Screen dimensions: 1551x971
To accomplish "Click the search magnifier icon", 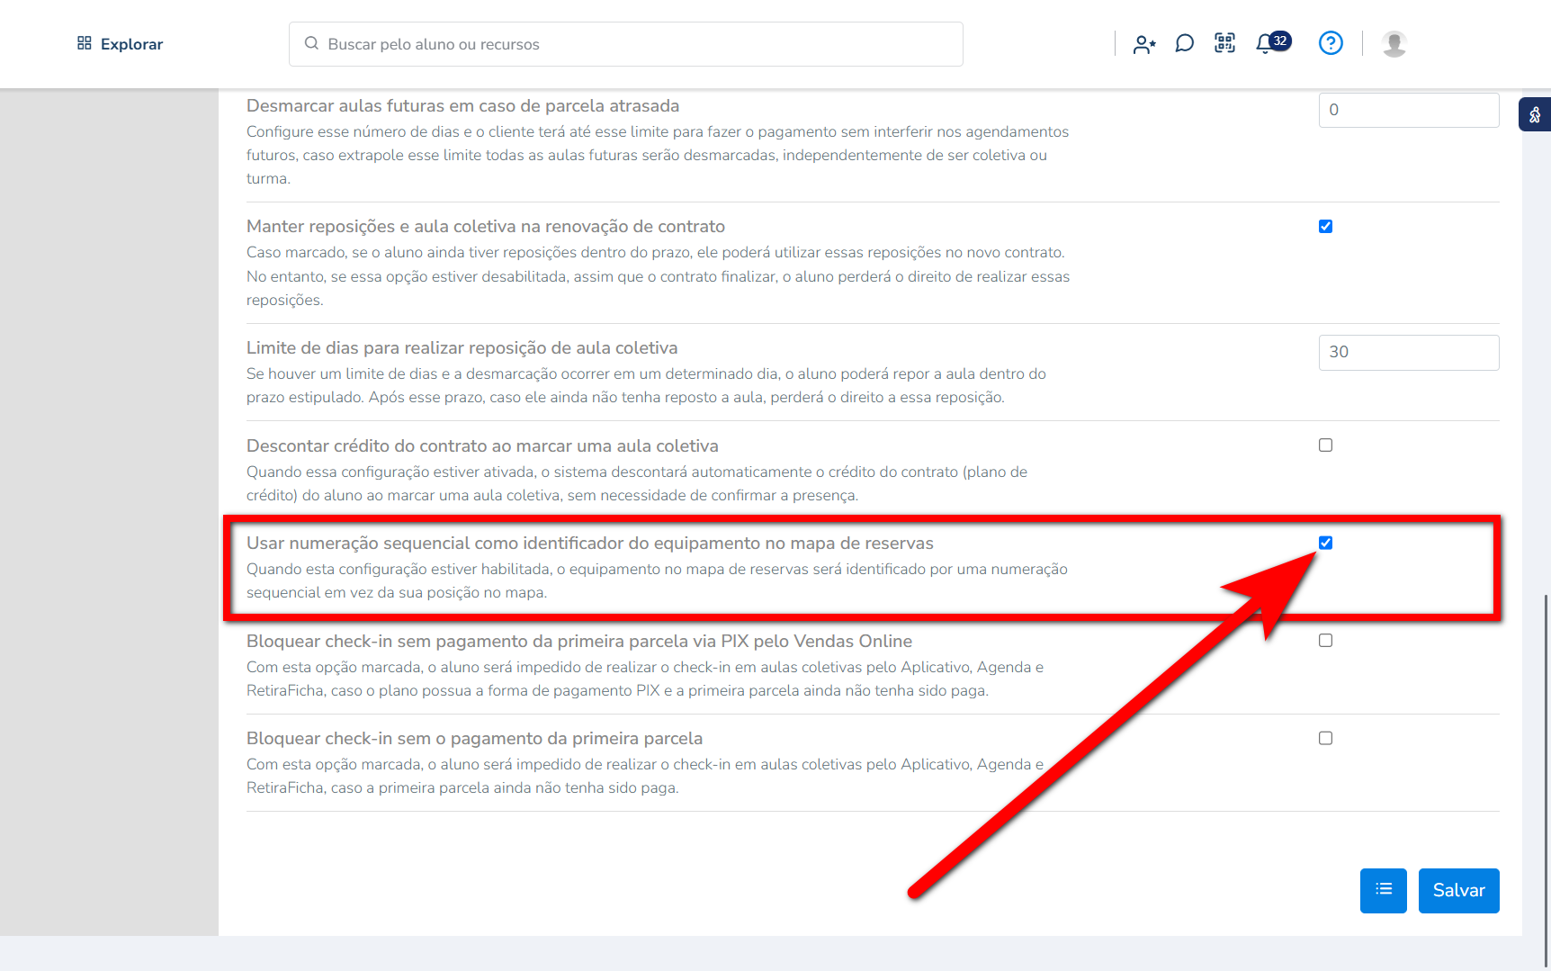I will pos(311,44).
